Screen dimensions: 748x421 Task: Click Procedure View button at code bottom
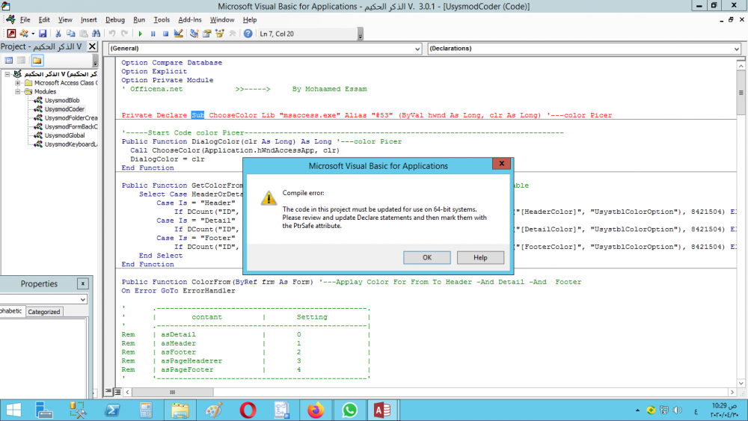(x=108, y=391)
